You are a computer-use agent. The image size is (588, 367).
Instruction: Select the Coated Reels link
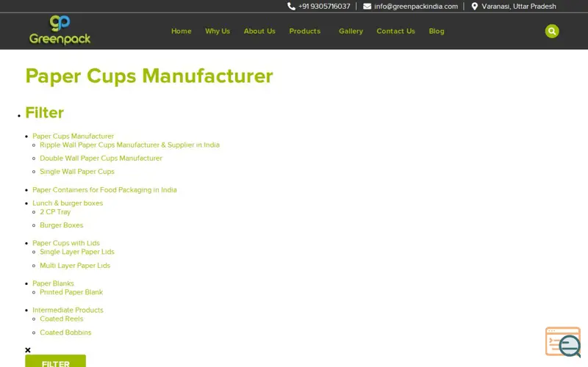coord(62,319)
